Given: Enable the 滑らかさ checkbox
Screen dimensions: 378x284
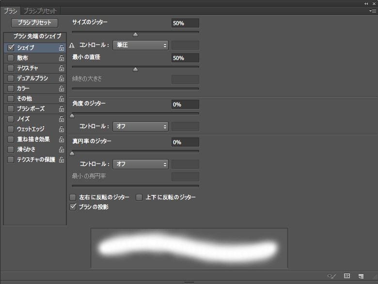Looking at the screenshot, I should pos(11,149).
